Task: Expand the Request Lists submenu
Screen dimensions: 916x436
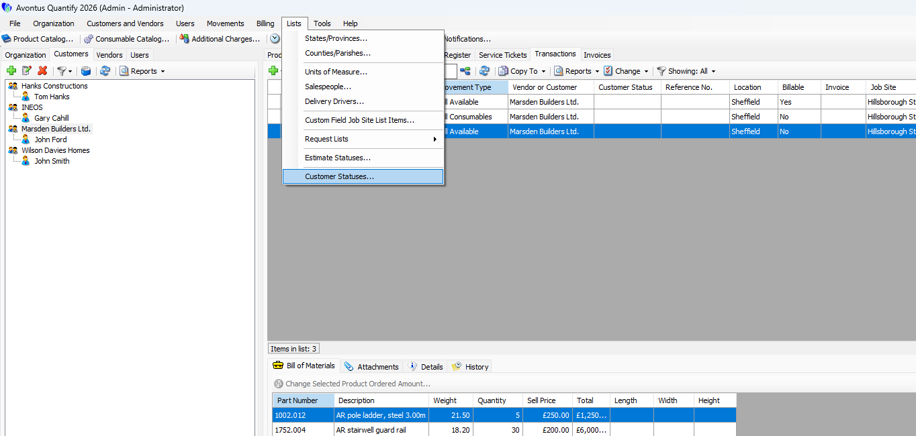Action: (363, 139)
